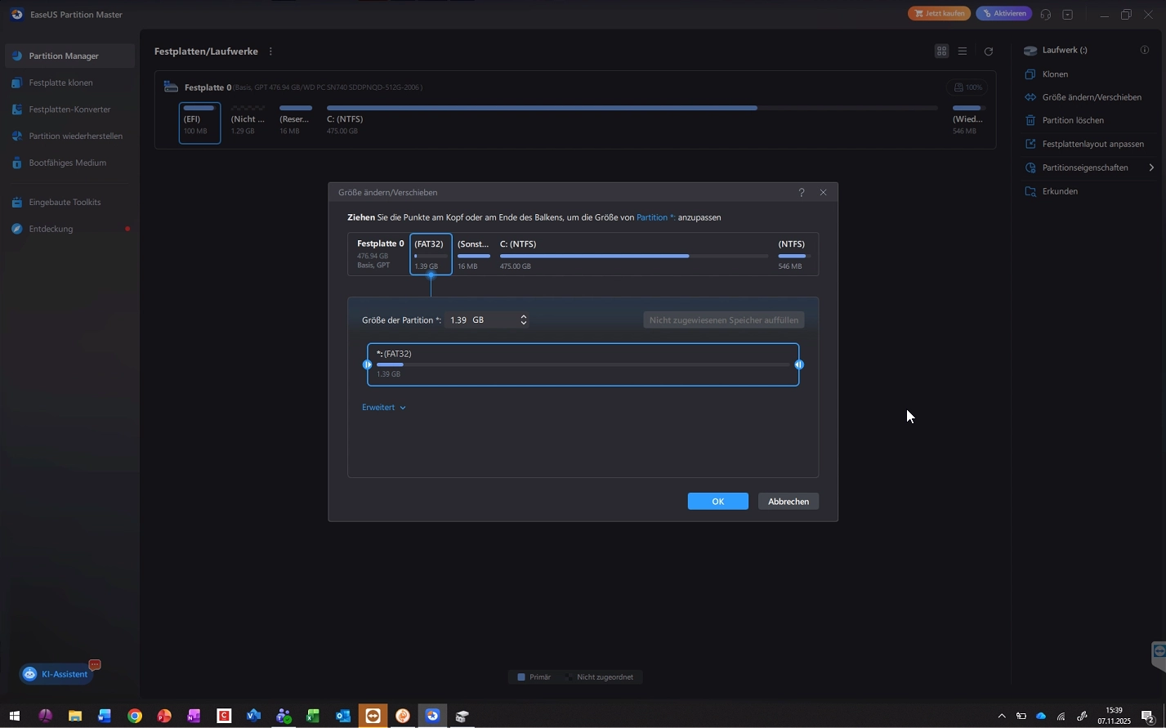Screen dimensions: 1166x728
Task: Open the help question mark in dialog
Action: tap(801, 193)
